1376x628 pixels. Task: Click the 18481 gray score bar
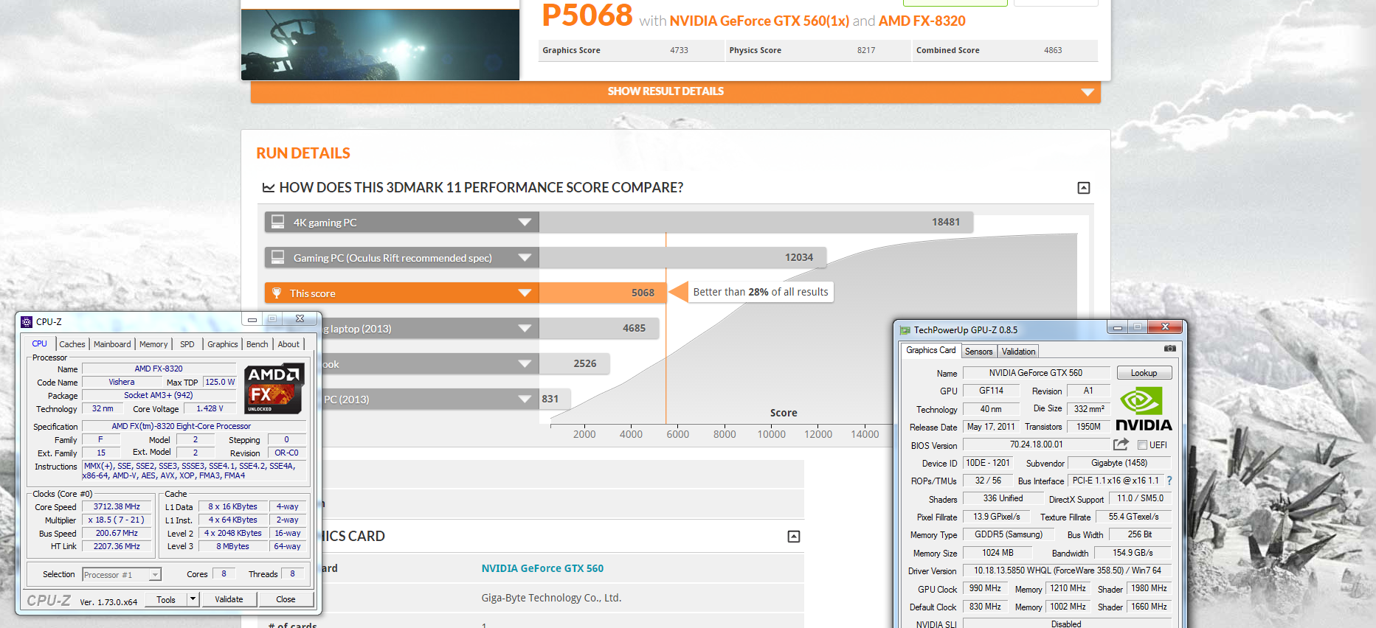pos(756,222)
